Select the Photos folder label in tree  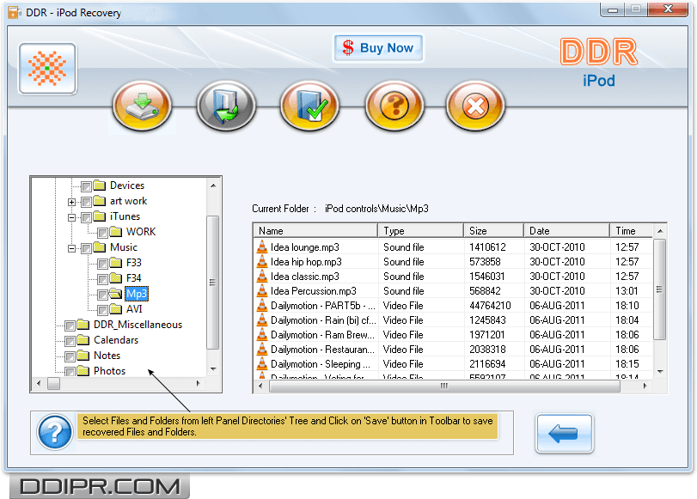click(x=109, y=370)
